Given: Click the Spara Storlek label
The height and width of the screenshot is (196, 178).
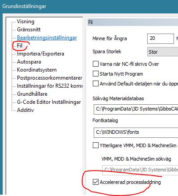Looking at the screenshot, I should (107, 51).
